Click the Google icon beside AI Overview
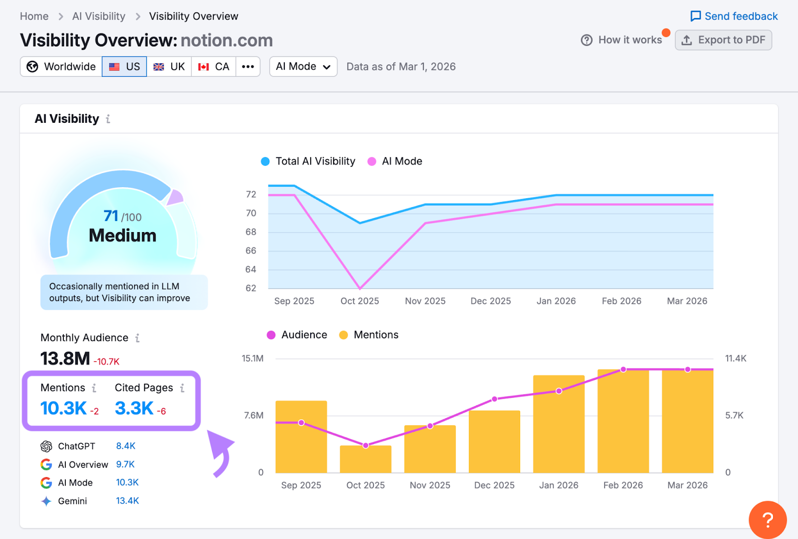The image size is (798, 539). pyautogui.click(x=46, y=464)
